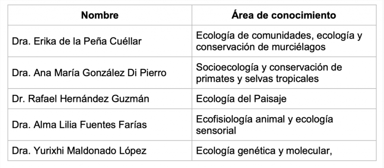Click the word conocimiento in header
The width and height of the screenshot is (384, 168).
point(303,15)
